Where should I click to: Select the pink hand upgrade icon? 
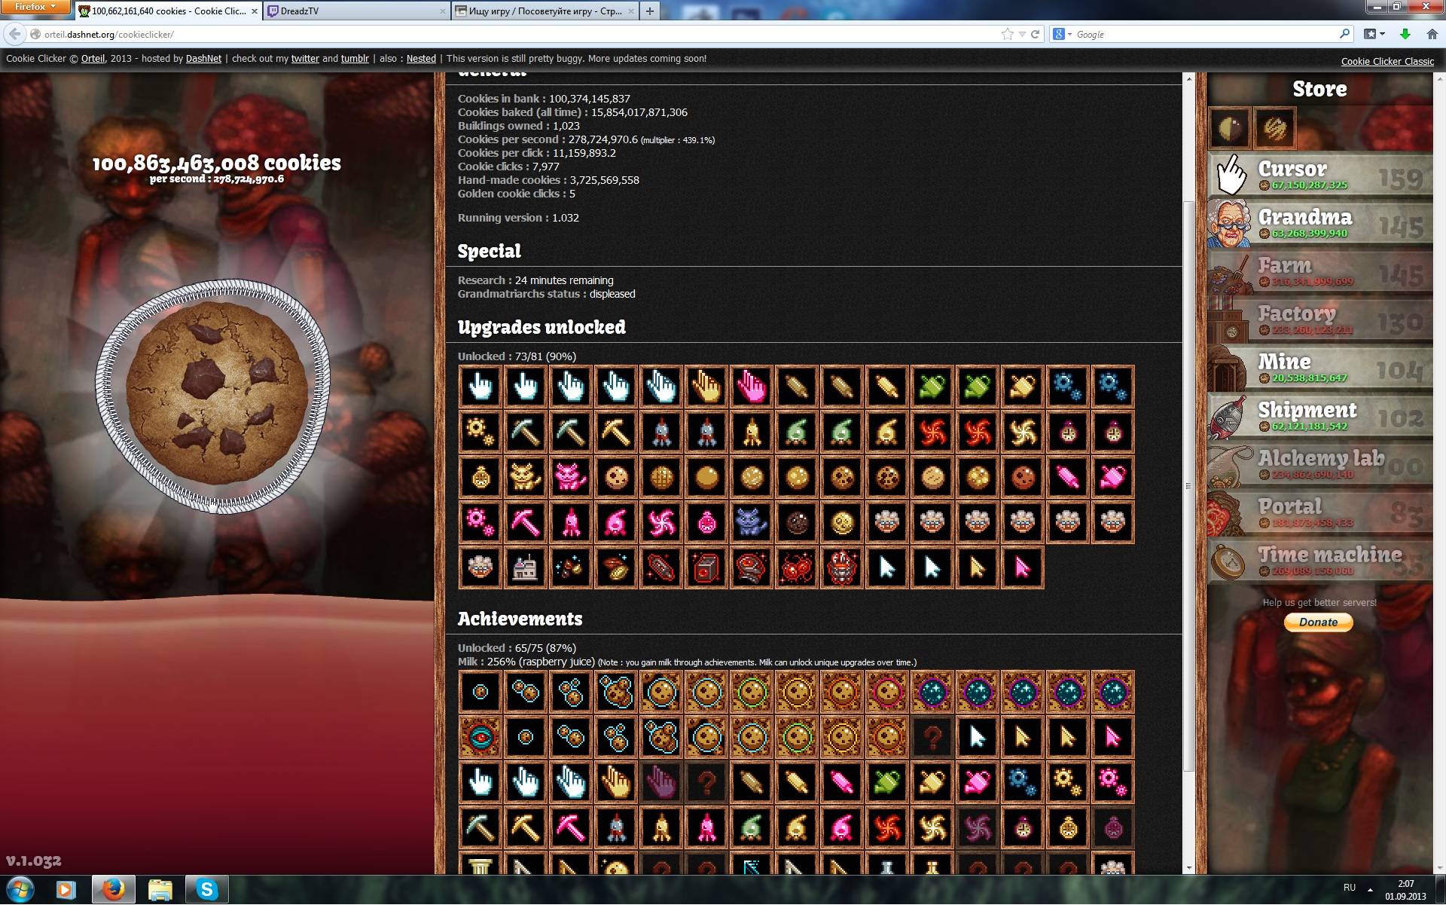click(x=751, y=387)
